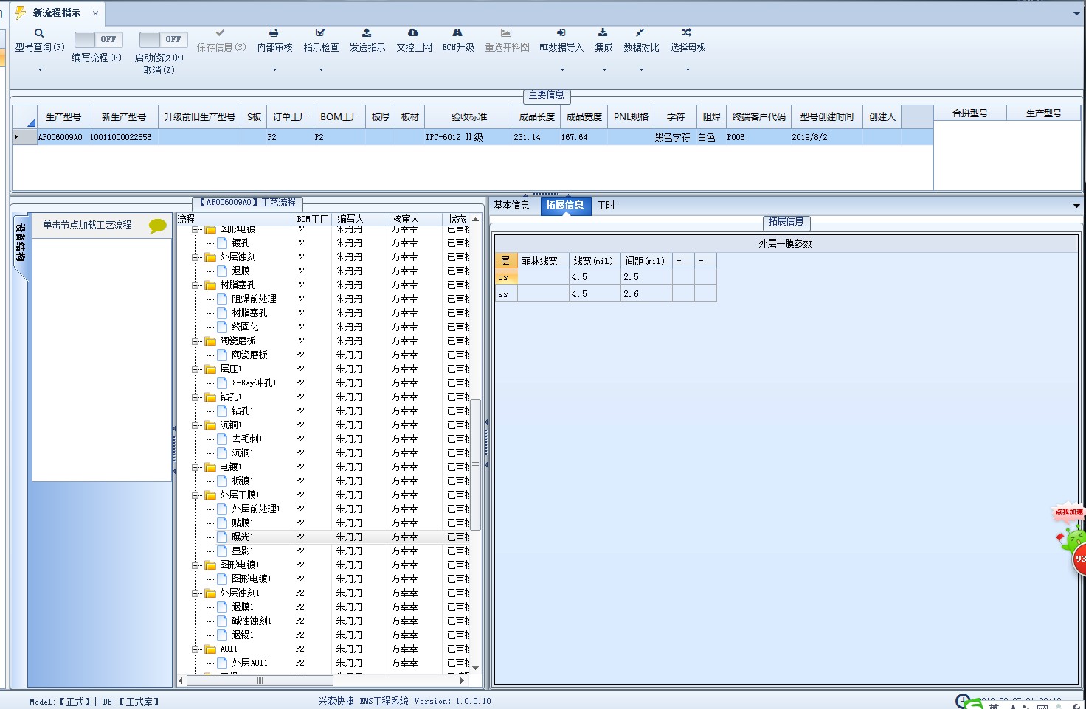Select the 新流程指示 document tab

[57, 13]
